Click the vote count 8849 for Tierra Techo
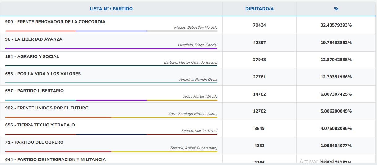377x165 pixels. 259,128
